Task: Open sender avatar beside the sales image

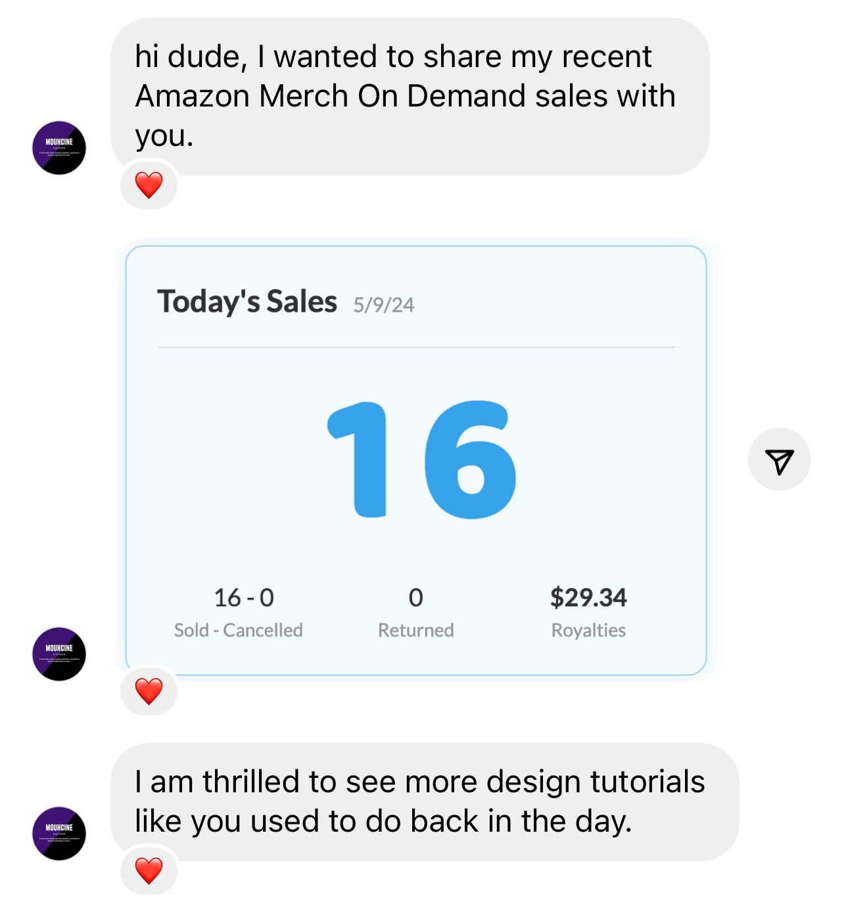Action: 59,654
